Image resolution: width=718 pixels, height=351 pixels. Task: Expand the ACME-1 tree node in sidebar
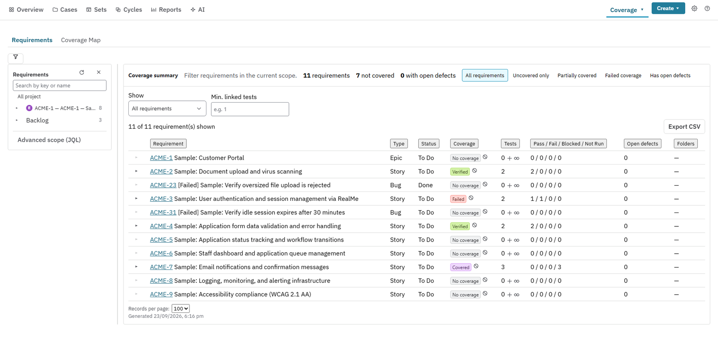coord(17,108)
